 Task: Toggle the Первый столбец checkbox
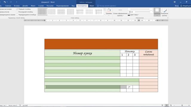click(17, 9)
